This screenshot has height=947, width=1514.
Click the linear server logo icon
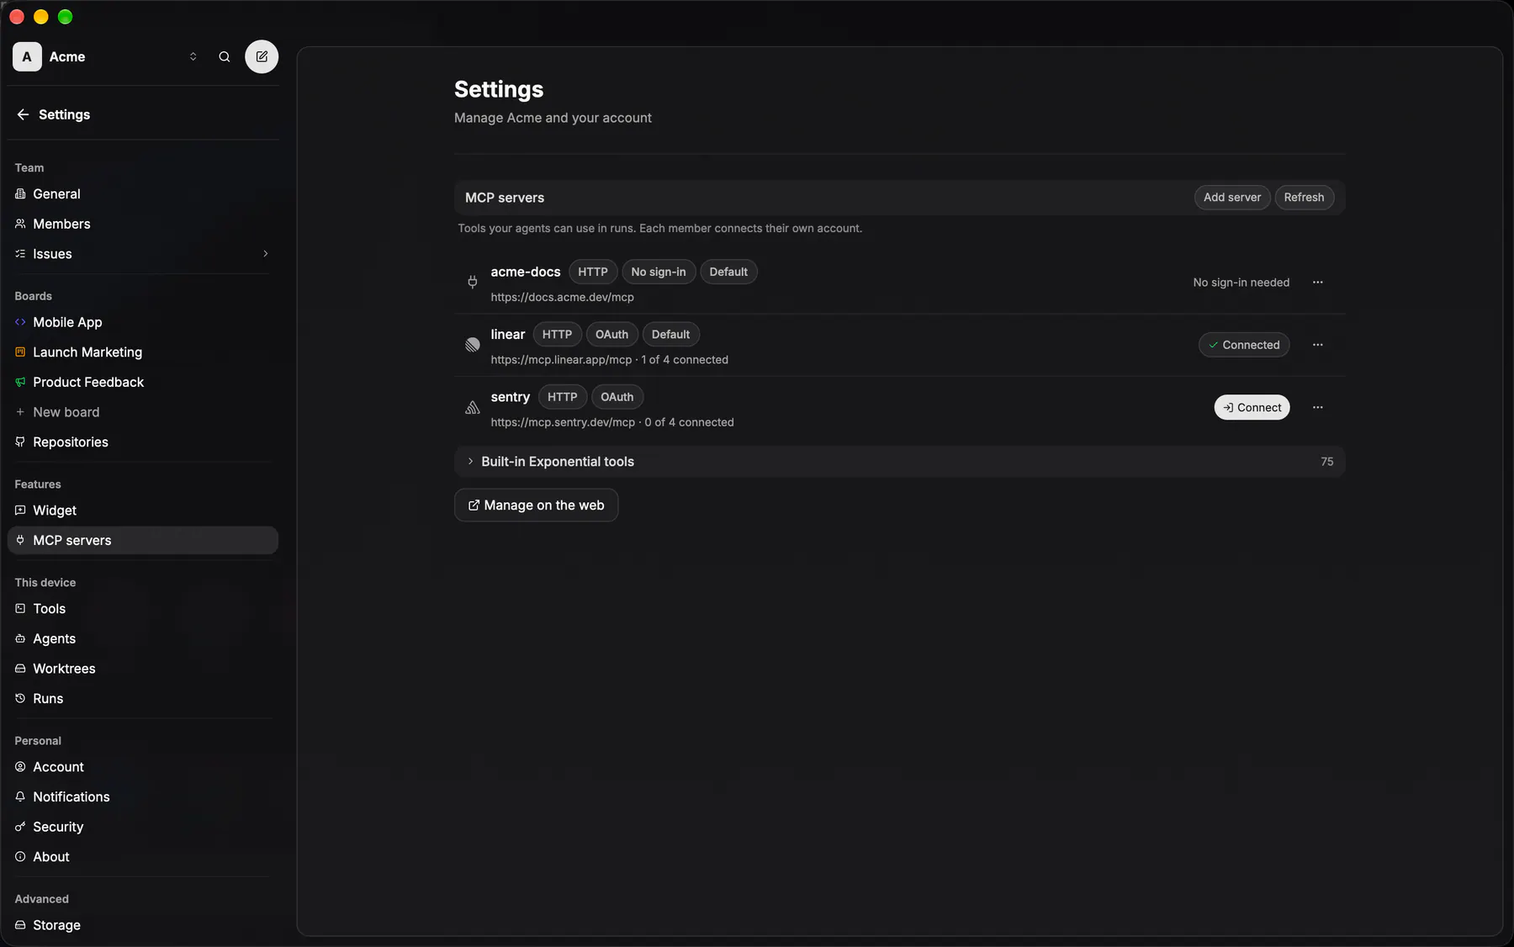click(x=473, y=345)
